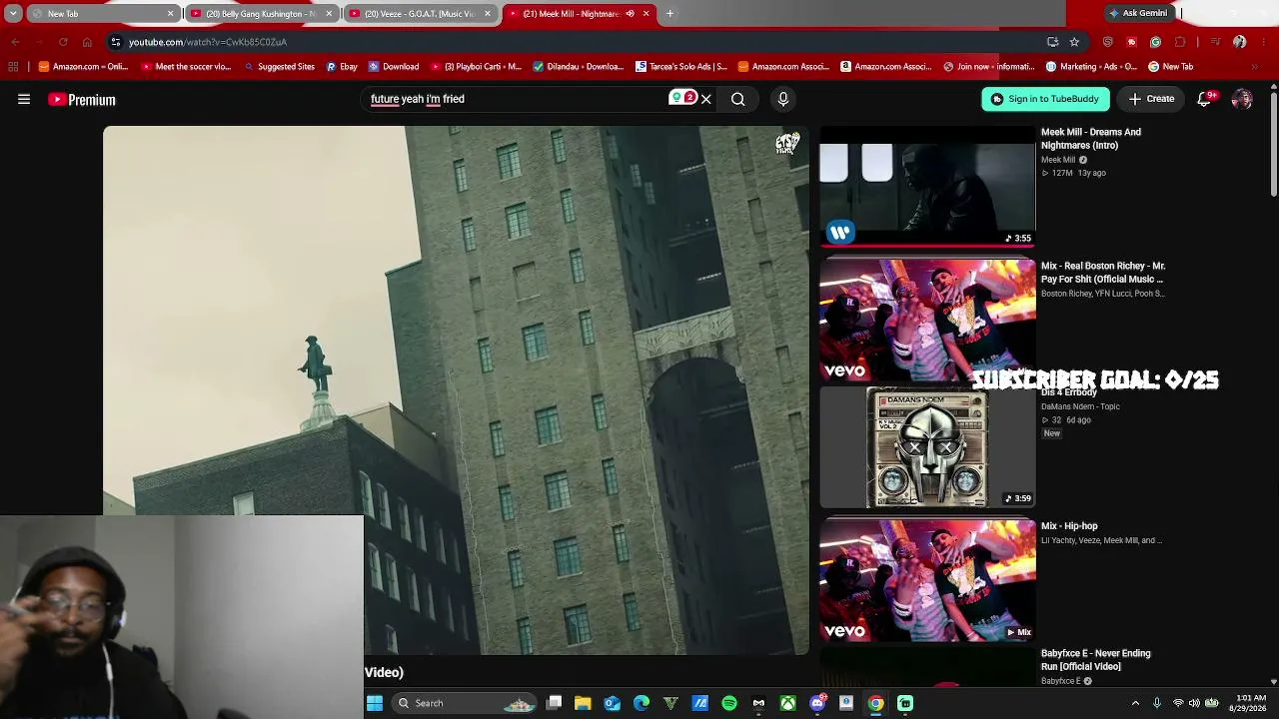Open Babyfxce E - Never Ending Run
This screenshot has width=1279, height=719.
point(1096,660)
